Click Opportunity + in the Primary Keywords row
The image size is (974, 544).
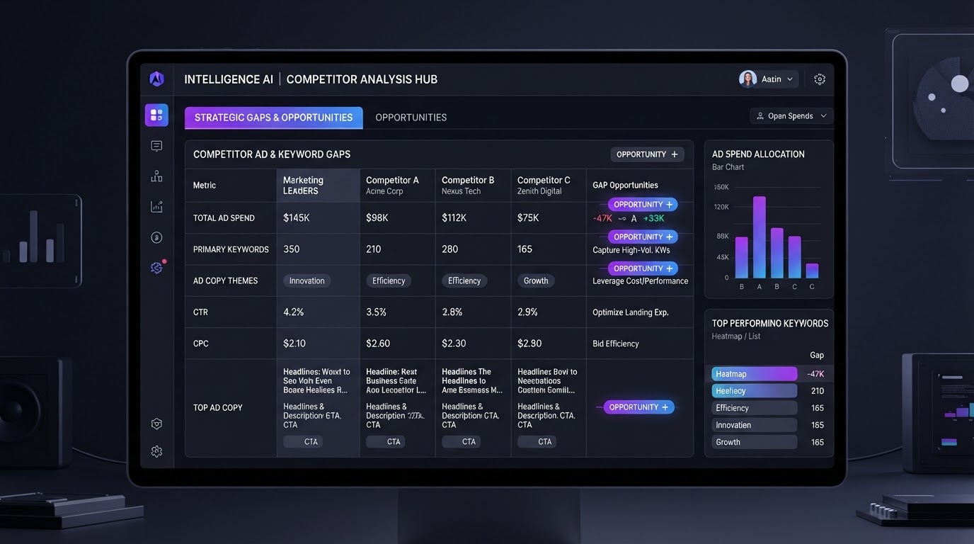[x=643, y=237]
